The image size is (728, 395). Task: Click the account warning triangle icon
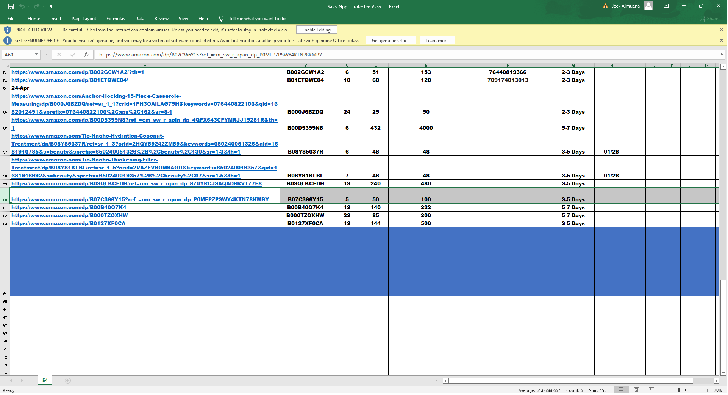(605, 6)
